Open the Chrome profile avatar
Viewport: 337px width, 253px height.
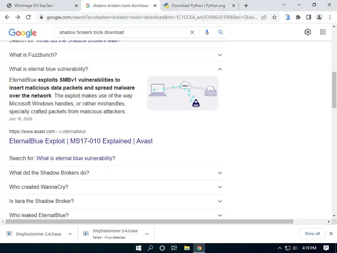(x=319, y=17)
